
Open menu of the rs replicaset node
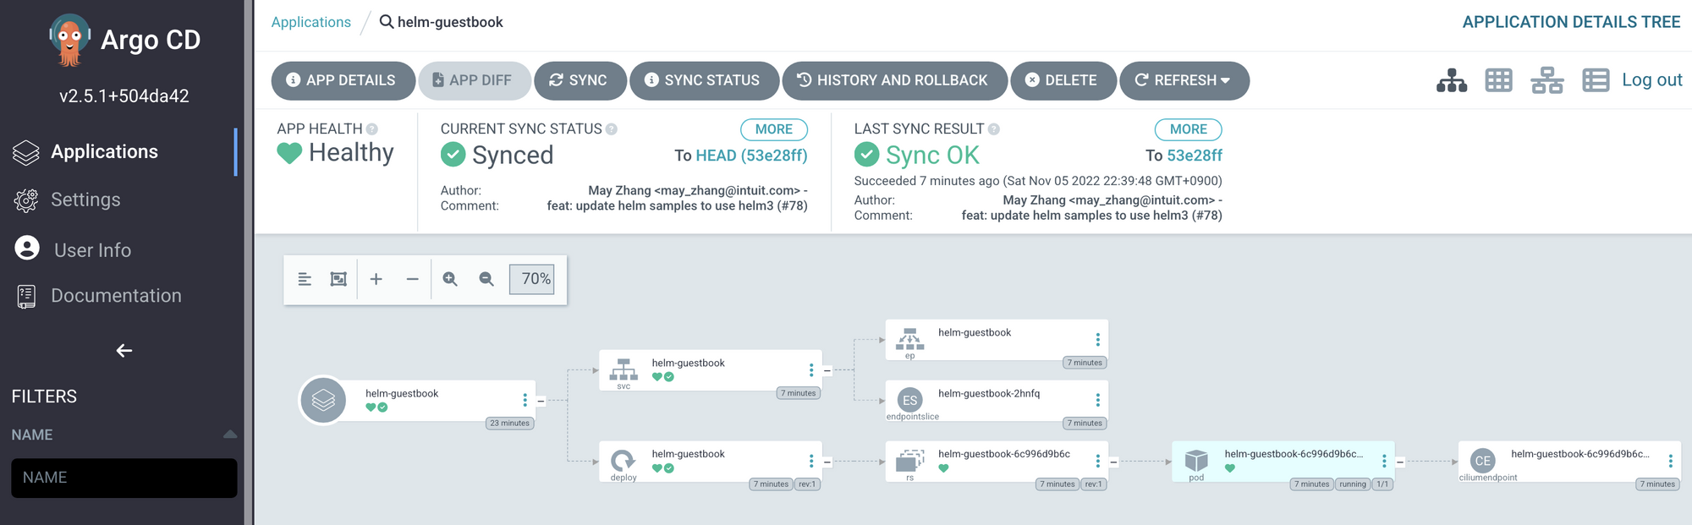[1098, 461]
